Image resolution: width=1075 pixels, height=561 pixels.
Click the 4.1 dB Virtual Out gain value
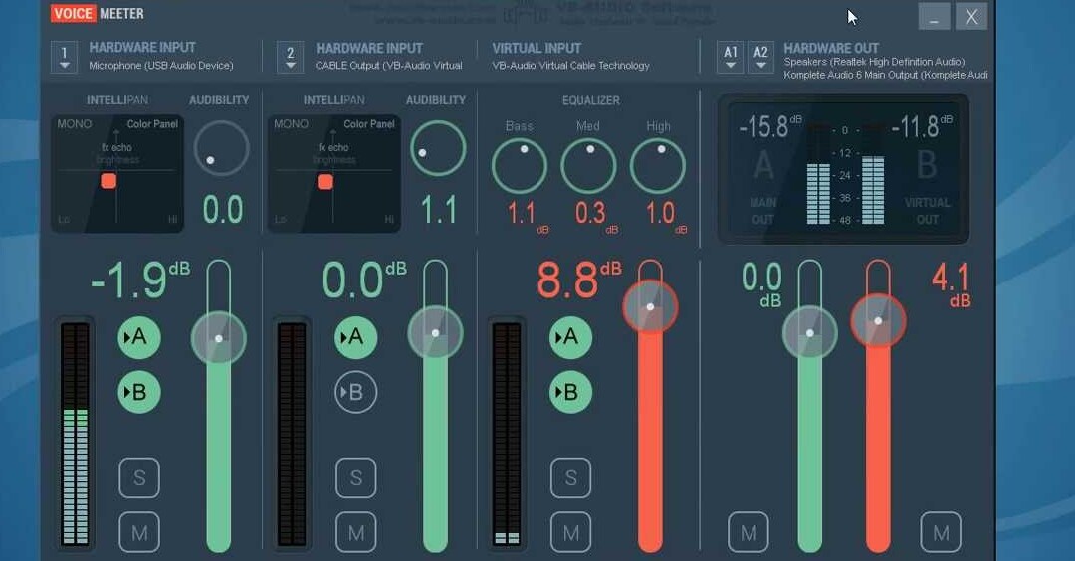[x=951, y=284]
